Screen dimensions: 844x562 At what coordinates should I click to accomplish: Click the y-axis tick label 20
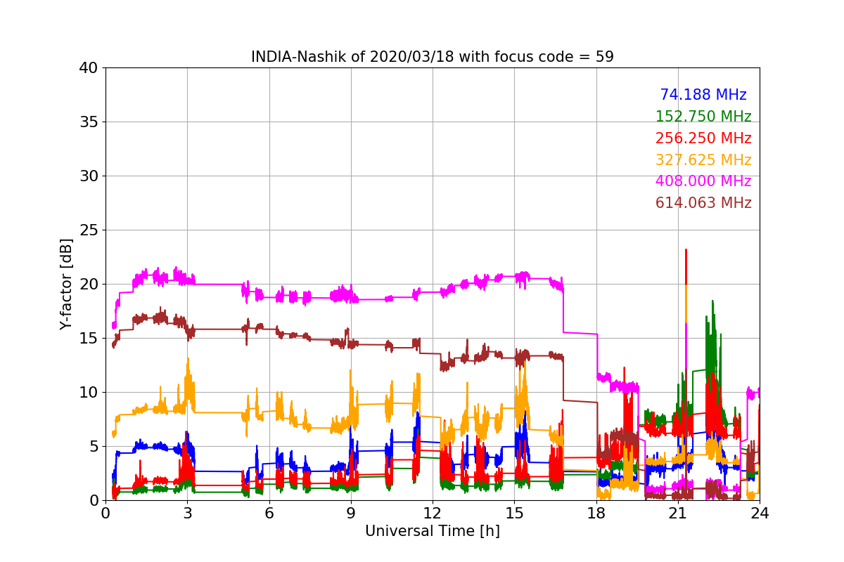coord(89,285)
